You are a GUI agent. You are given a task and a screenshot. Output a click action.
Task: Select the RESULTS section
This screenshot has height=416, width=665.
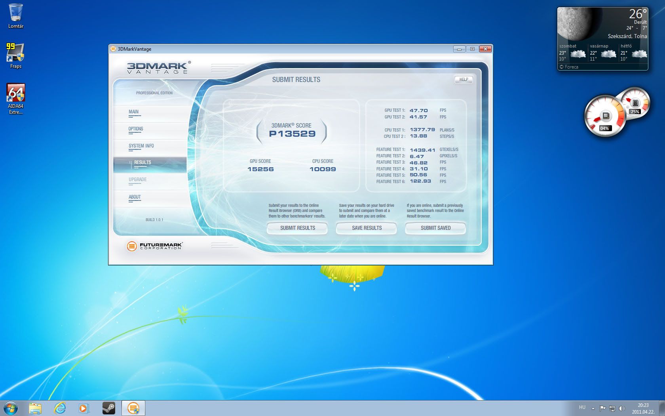(150, 165)
